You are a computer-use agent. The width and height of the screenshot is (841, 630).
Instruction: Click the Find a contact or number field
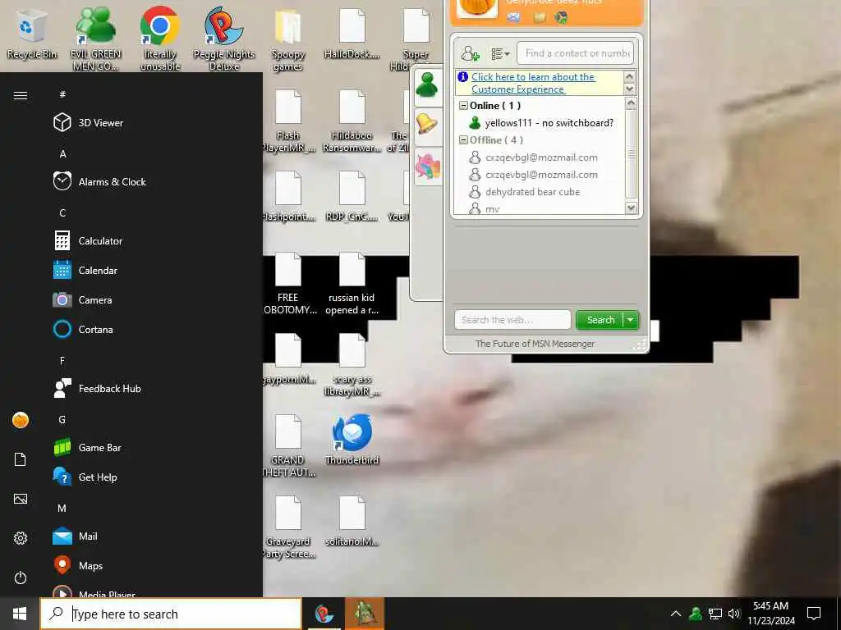tap(576, 53)
